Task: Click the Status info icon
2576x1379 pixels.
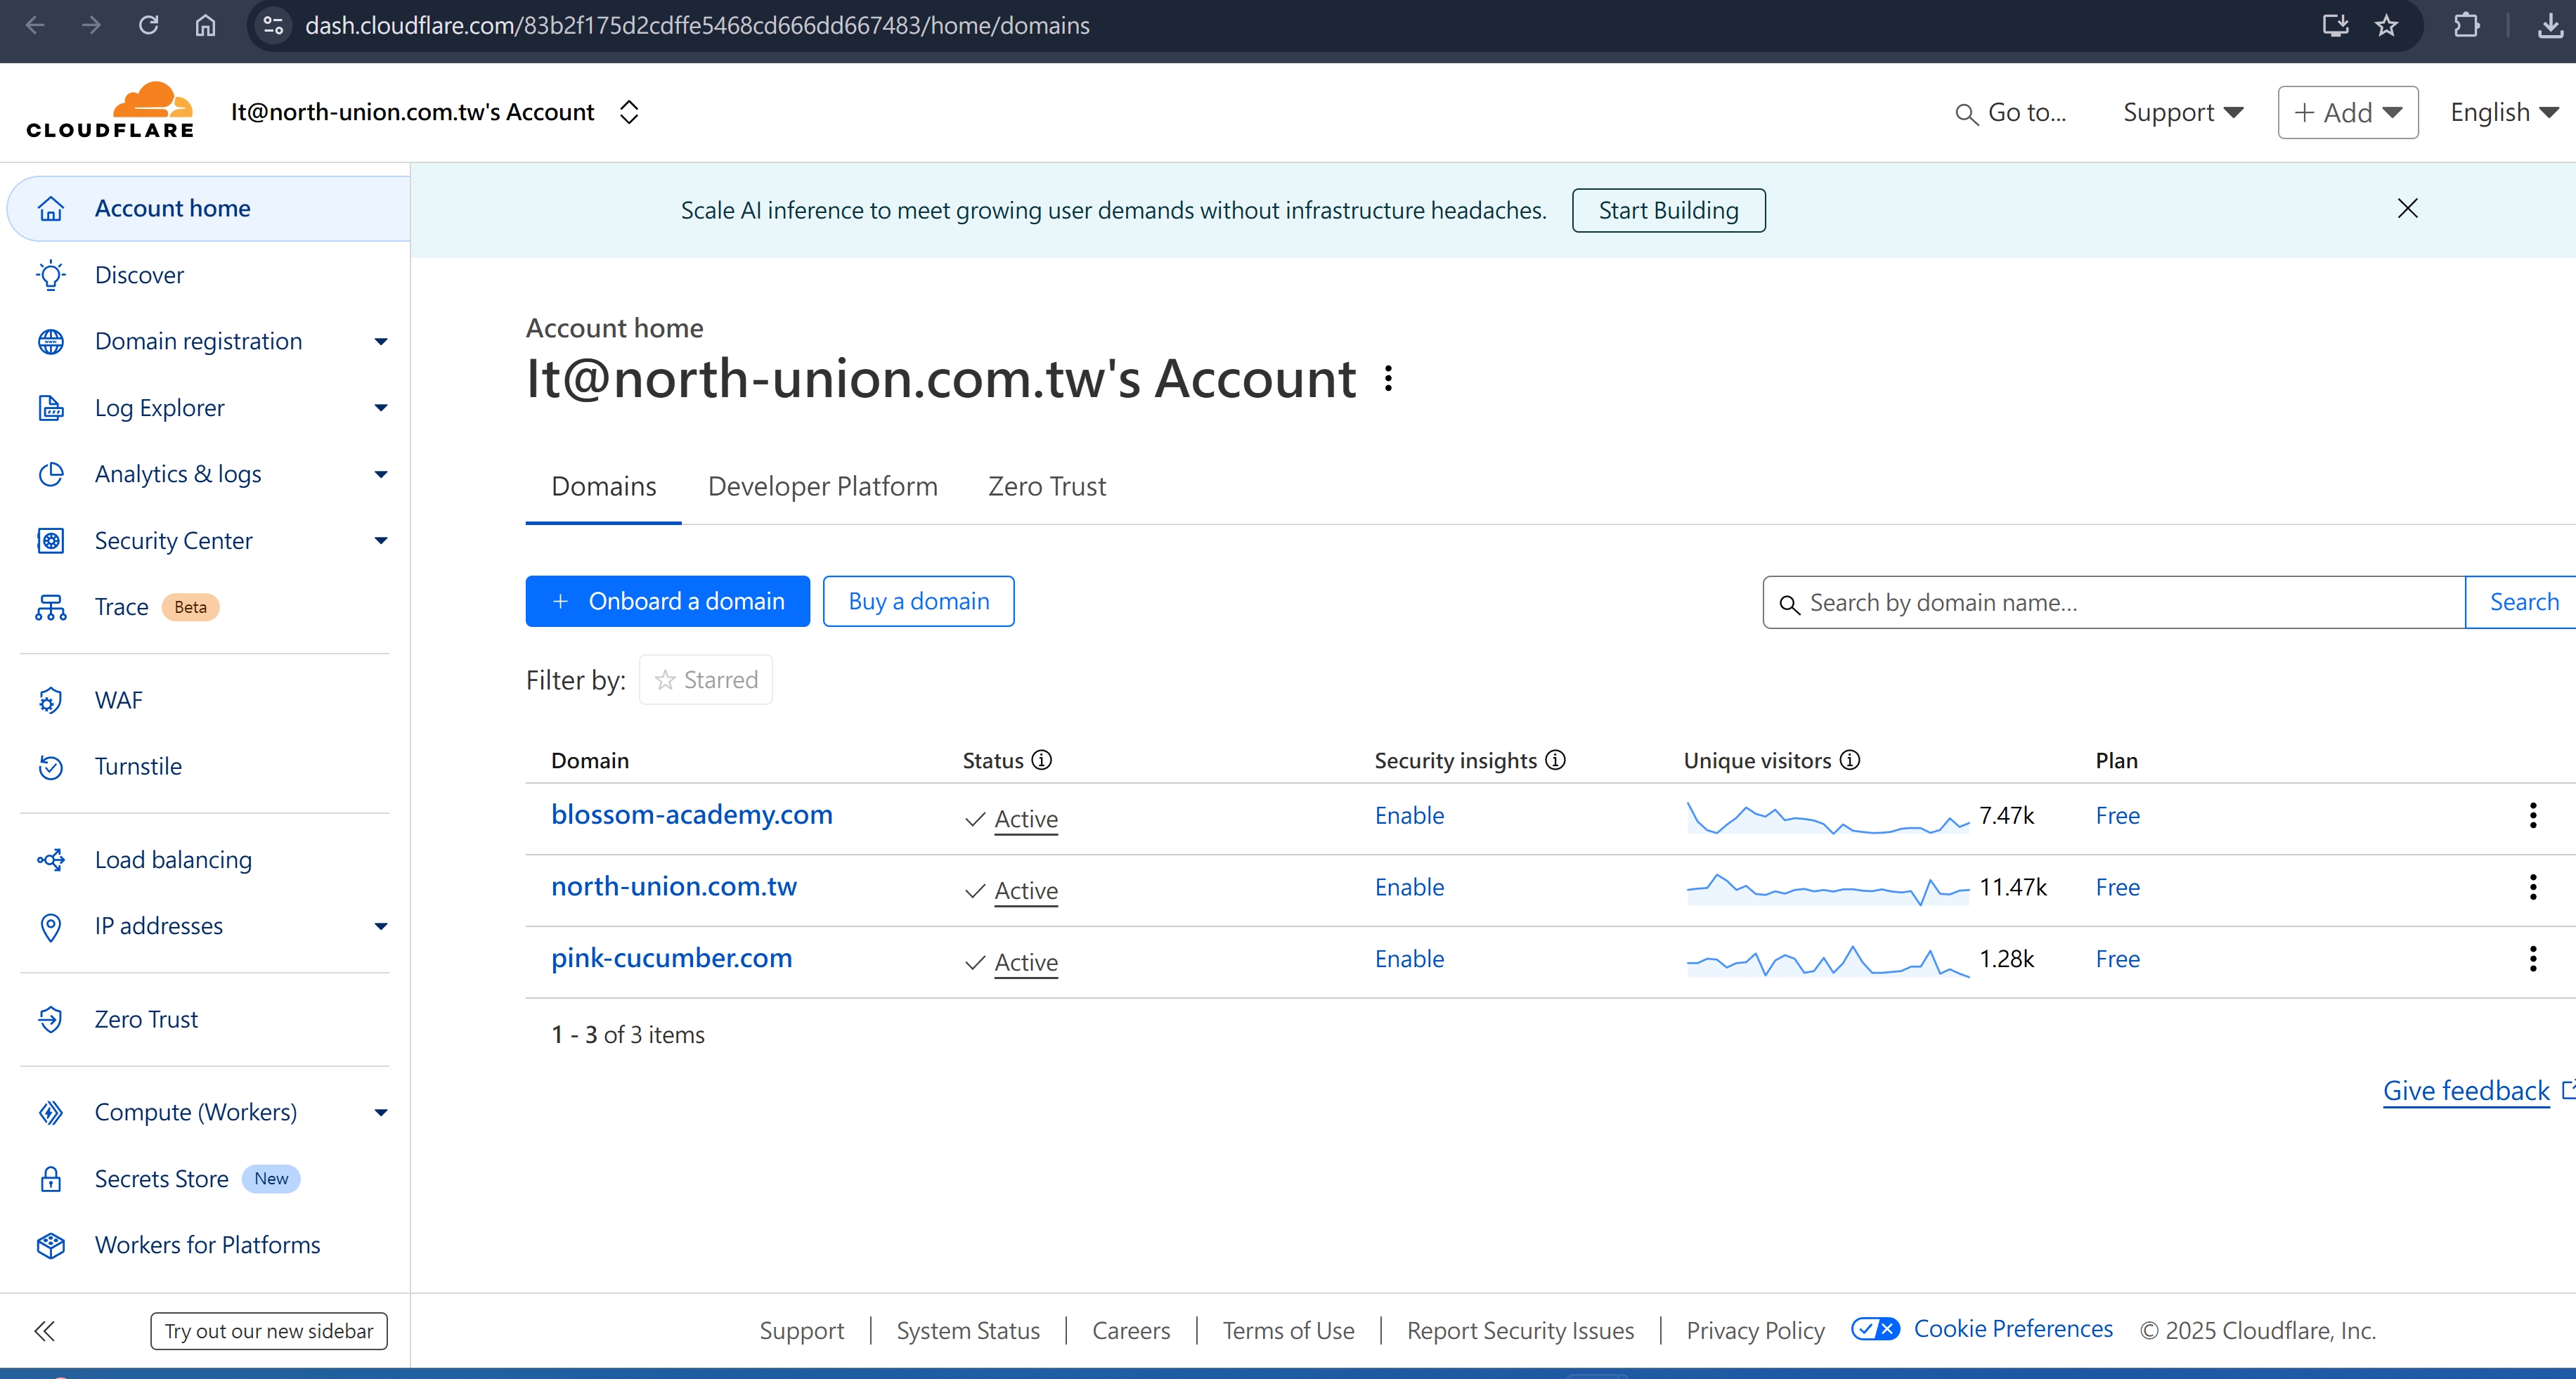Action: click(1042, 760)
